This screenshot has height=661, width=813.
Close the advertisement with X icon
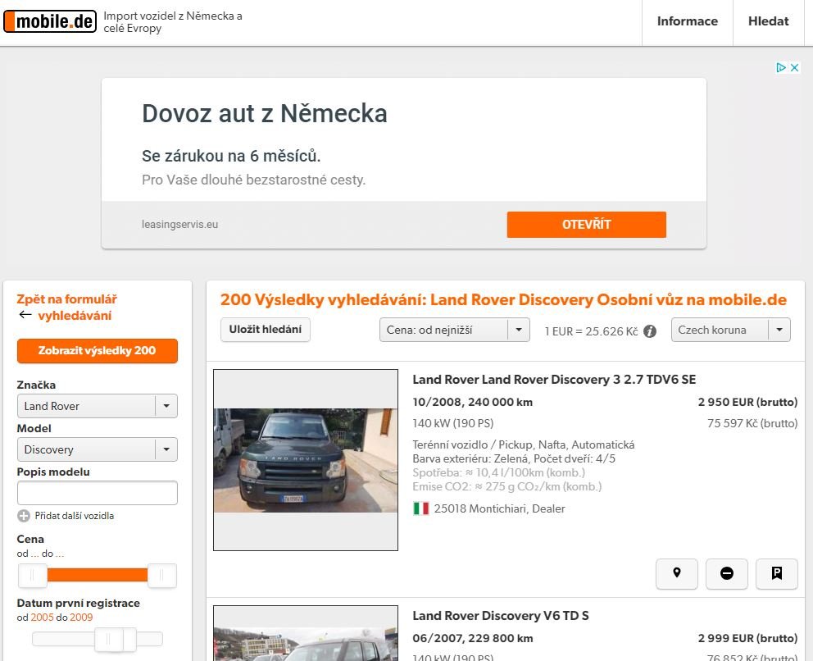click(794, 68)
